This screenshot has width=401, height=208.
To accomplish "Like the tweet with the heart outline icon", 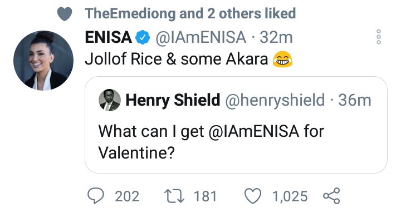I will click(253, 196).
